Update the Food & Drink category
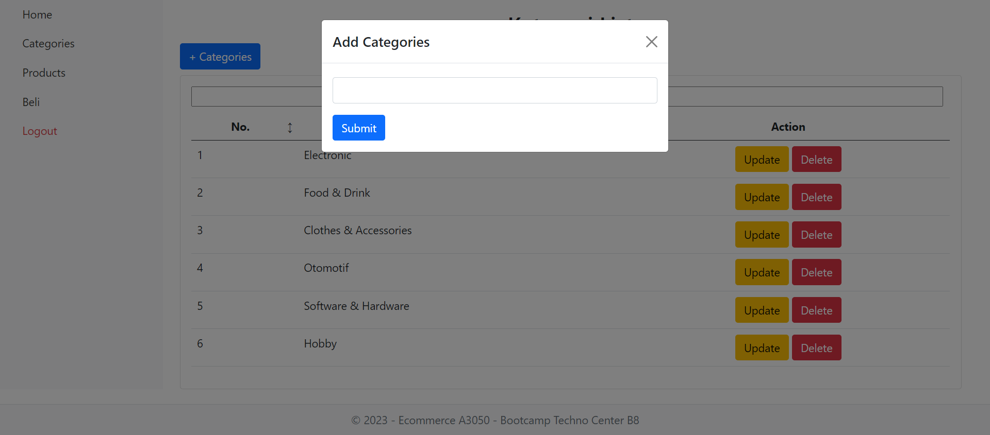The height and width of the screenshot is (435, 990). pyautogui.click(x=762, y=197)
